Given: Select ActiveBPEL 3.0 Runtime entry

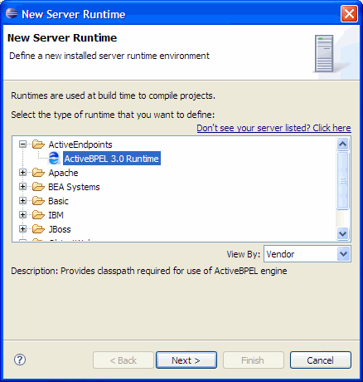Looking at the screenshot, I should [x=112, y=159].
